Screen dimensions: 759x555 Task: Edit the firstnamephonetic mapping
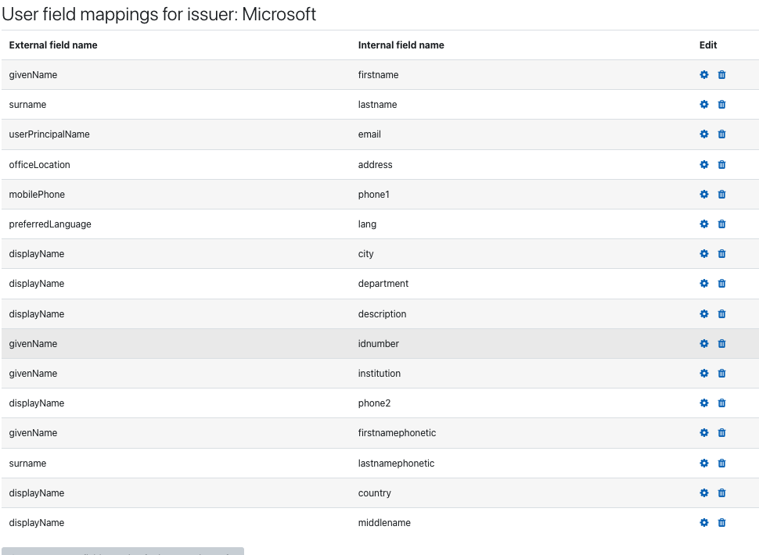coord(703,433)
